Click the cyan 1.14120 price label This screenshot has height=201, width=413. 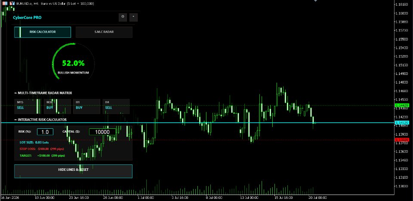coord(402,123)
